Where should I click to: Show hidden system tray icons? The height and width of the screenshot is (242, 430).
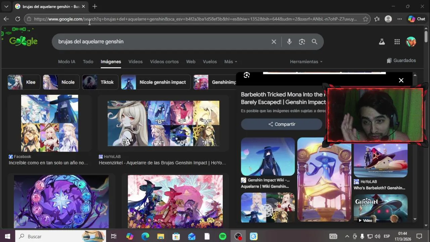pyautogui.click(x=347, y=237)
